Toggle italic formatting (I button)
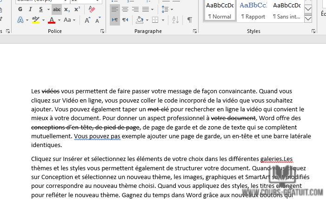This screenshot has width=326, height=199. click(x=30, y=9)
